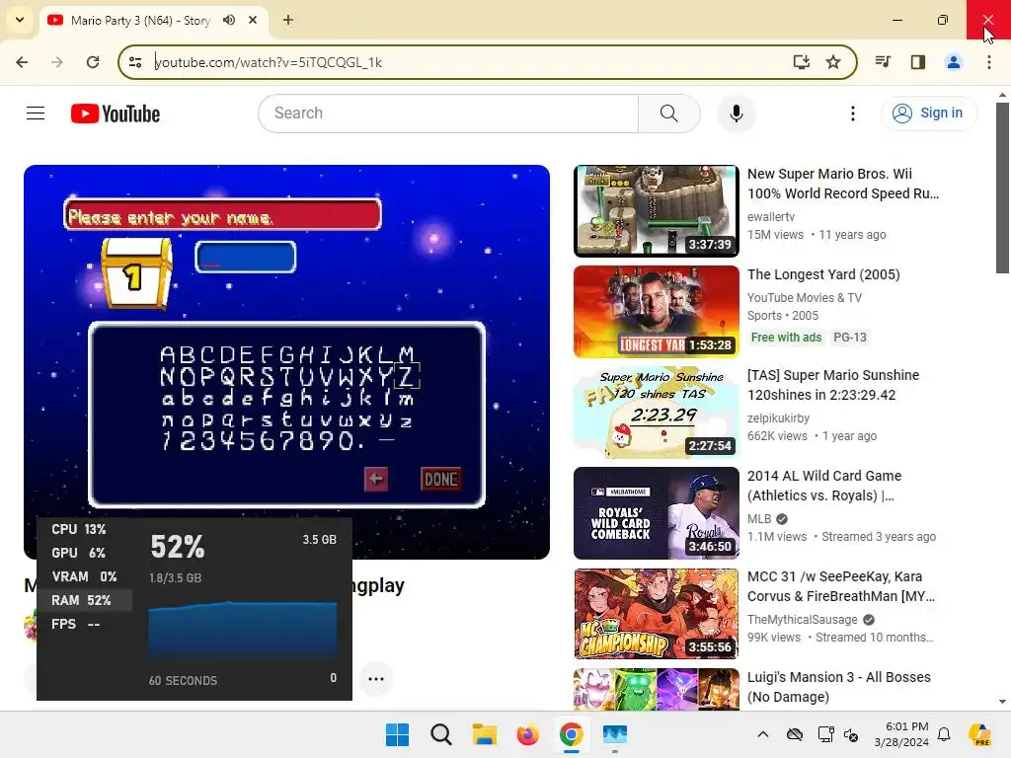
Task: Open notifications bell in taskbar
Action: [x=944, y=734]
